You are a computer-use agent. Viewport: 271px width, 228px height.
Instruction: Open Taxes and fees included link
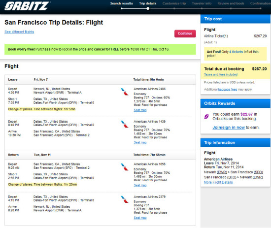[x=221, y=74]
